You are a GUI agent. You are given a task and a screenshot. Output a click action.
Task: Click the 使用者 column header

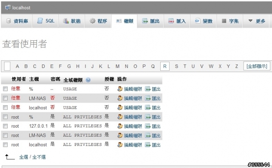pos(19,79)
